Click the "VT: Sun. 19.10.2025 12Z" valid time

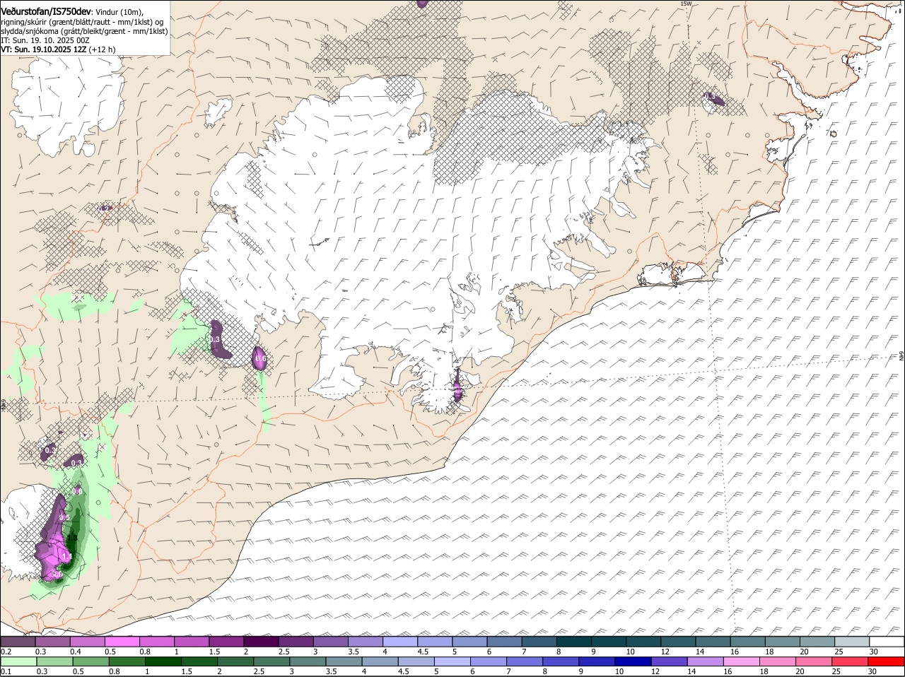(43, 49)
